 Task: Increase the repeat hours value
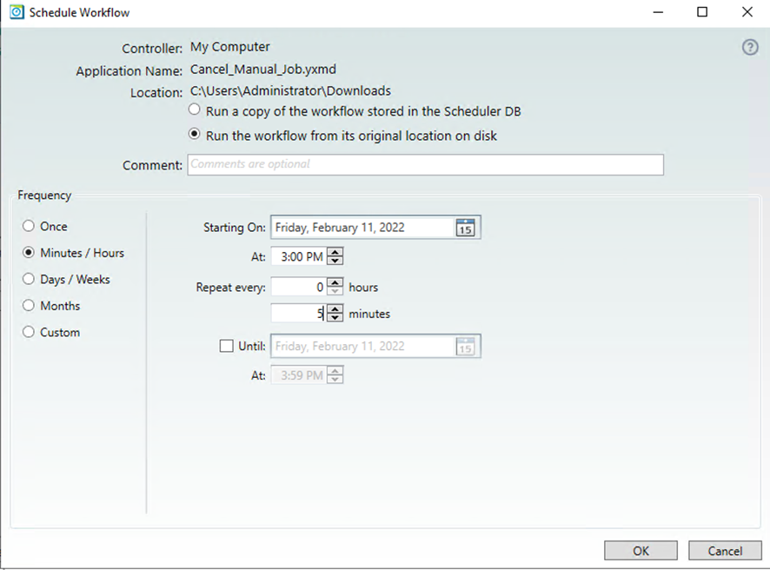335,282
